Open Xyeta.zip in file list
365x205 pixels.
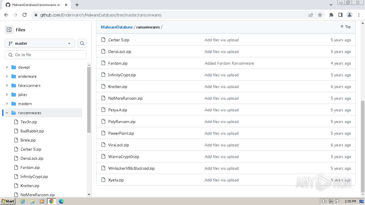(116, 180)
